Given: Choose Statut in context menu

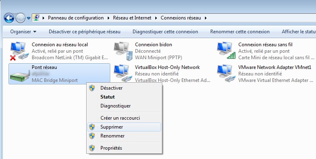Looking at the screenshot, I should (124, 97).
